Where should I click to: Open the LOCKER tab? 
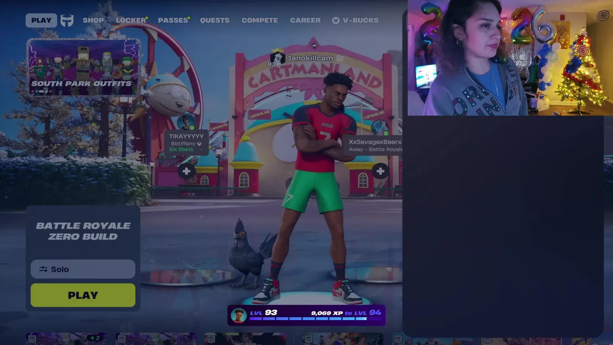(x=131, y=20)
